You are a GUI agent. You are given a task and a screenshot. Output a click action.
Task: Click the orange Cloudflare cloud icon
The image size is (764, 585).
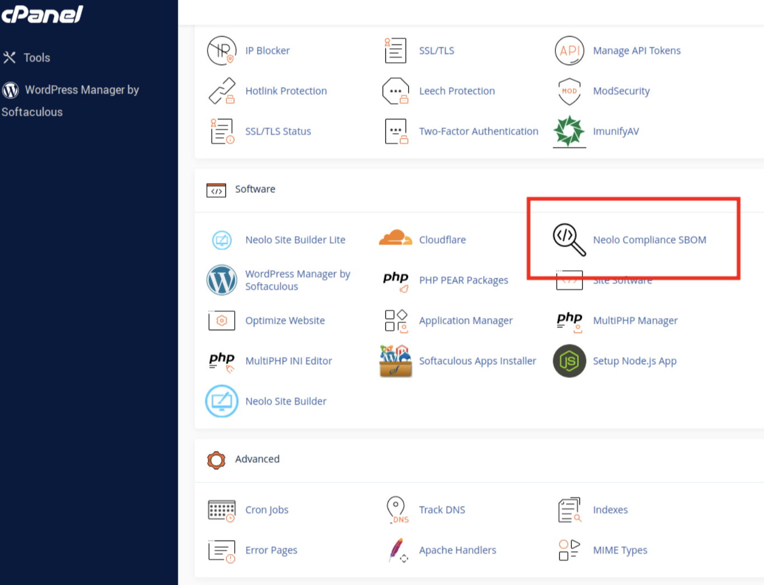[395, 238]
